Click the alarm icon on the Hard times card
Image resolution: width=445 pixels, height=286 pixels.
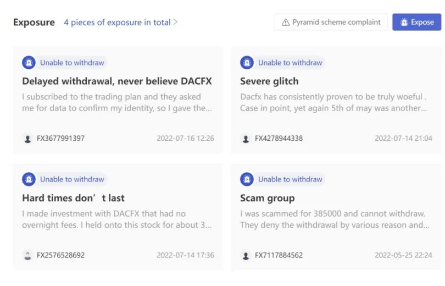click(x=29, y=179)
